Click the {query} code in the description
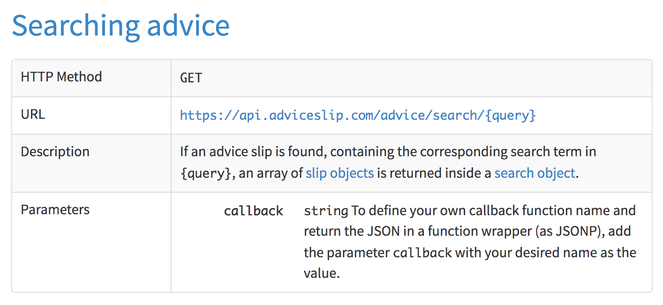Screen dimensions: 663x305 (205, 174)
